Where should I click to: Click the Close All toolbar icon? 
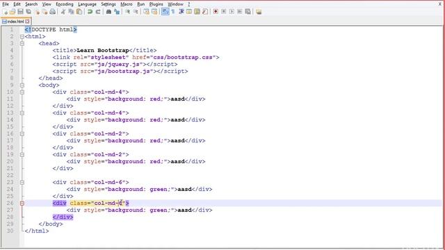(x=44, y=12)
